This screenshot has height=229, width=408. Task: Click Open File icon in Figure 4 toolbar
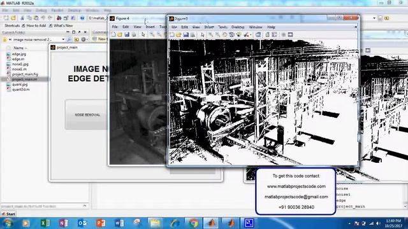pyautogui.click(x=120, y=34)
